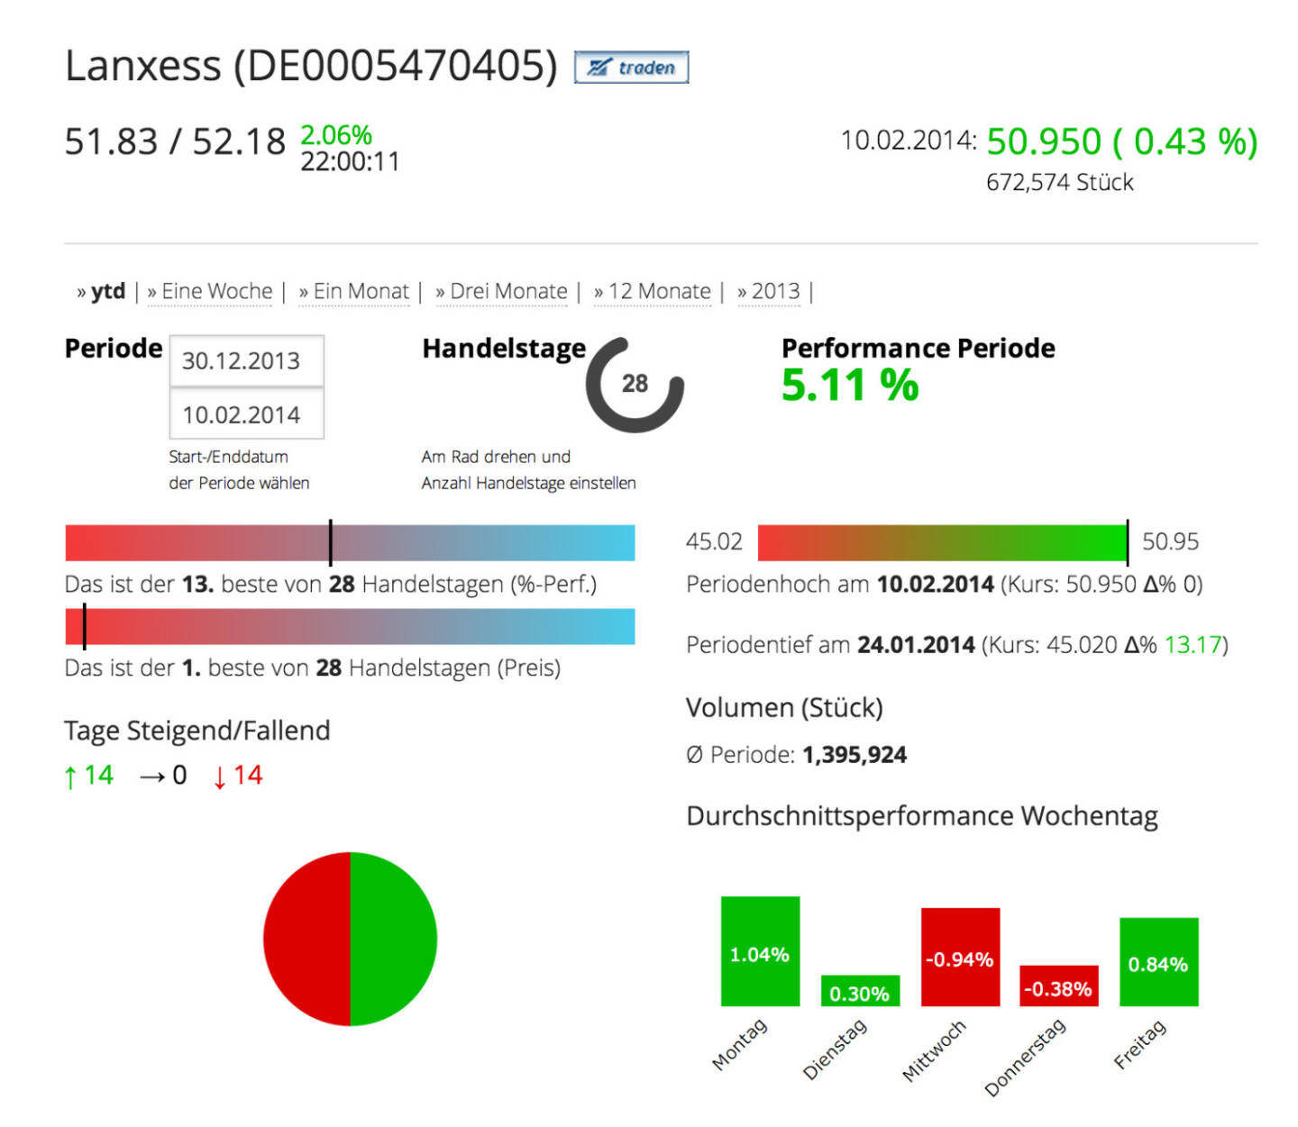
Task: Click the Am Rad drehen hint text
Action: pyautogui.click(x=528, y=469)
